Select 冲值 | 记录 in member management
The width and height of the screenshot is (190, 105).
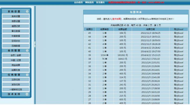point(16,60)
